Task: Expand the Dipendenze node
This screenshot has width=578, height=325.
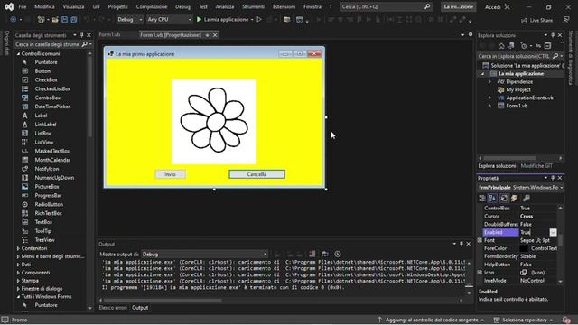Action: pos(489,82)
